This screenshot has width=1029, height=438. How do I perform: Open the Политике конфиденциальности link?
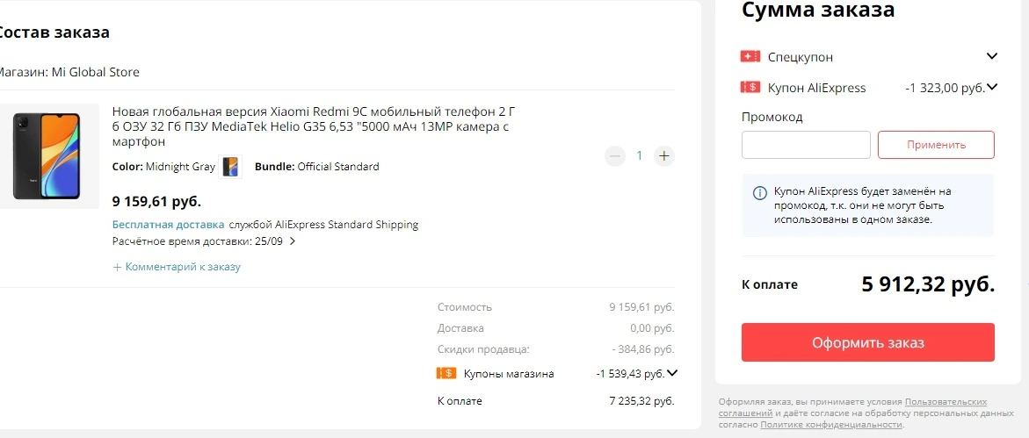[x=831, y=425]
